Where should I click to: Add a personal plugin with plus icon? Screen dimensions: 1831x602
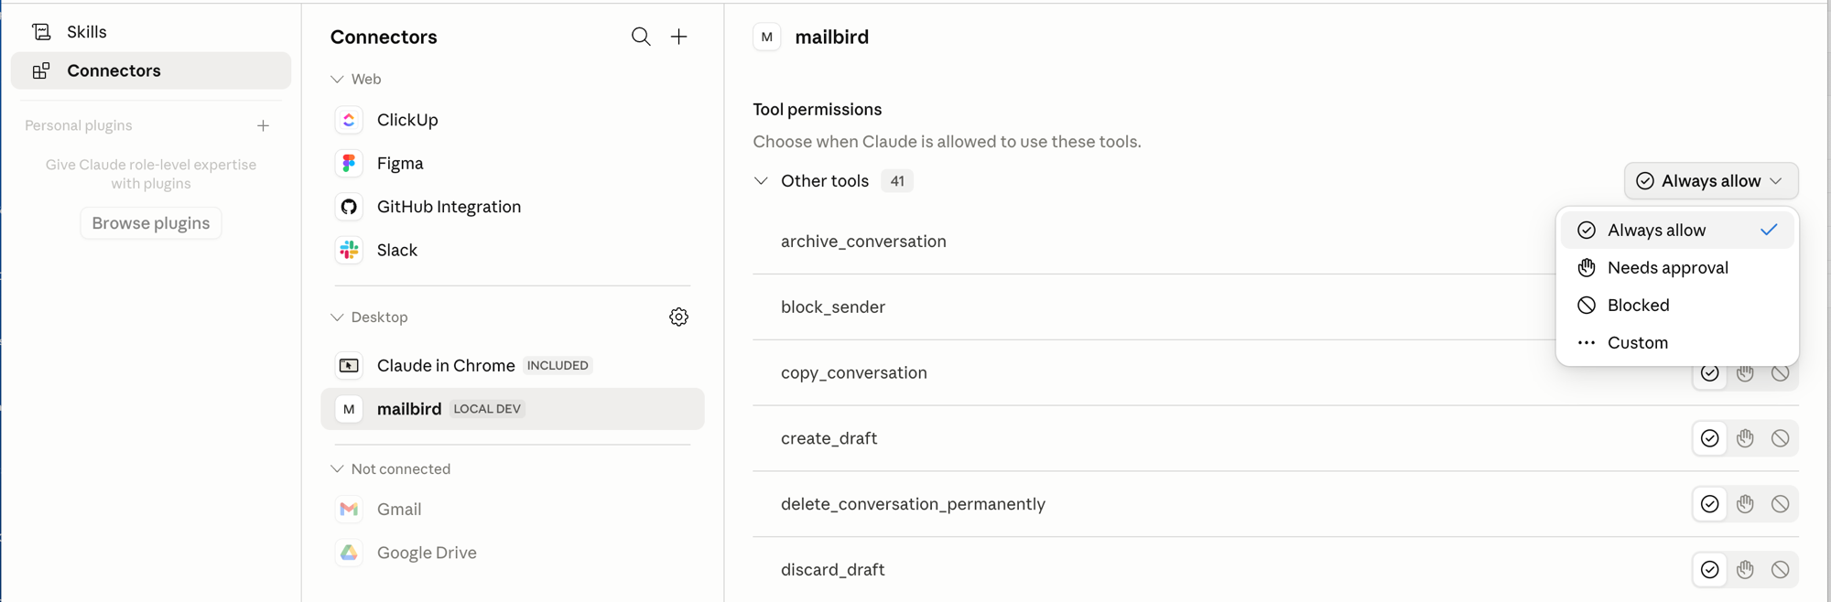[x=263, y=125]
